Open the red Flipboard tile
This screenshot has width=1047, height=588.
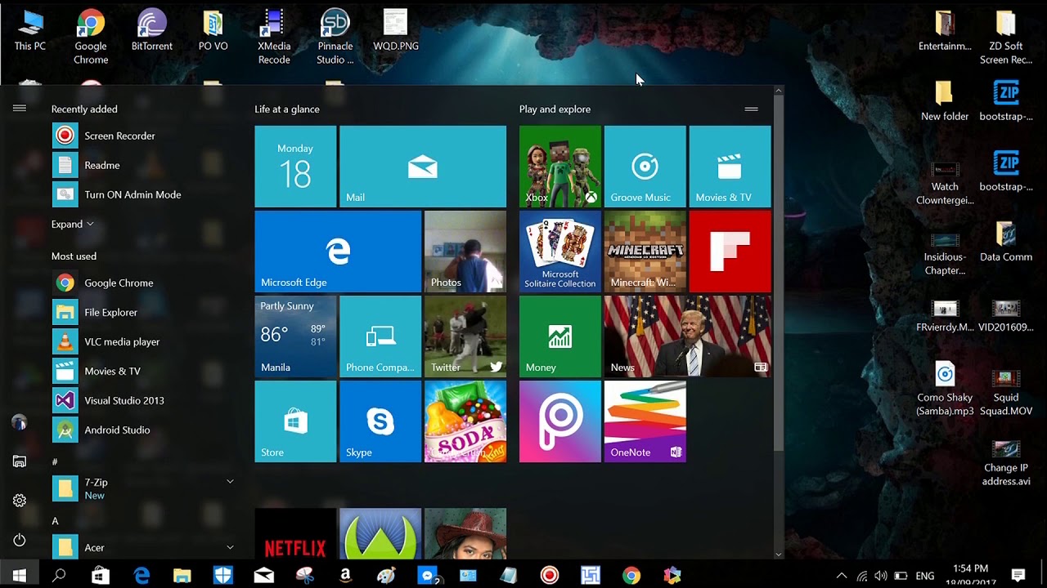(730, 252)
